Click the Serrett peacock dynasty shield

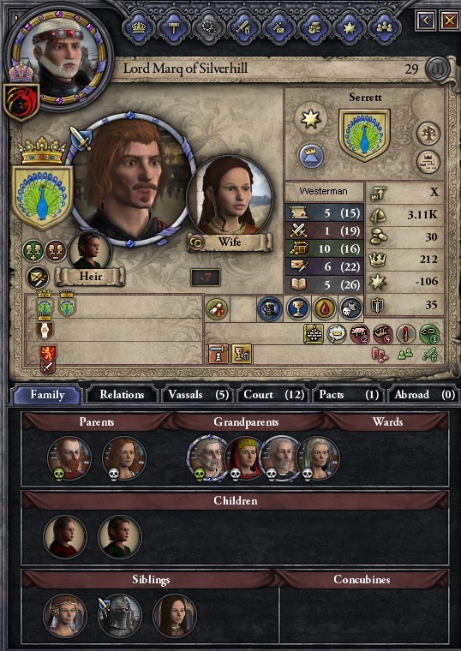(x=364, y=135)
